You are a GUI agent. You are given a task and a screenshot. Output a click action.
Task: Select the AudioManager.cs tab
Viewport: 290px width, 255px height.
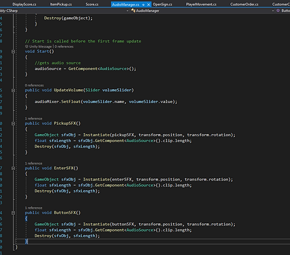tap(126, 5)
